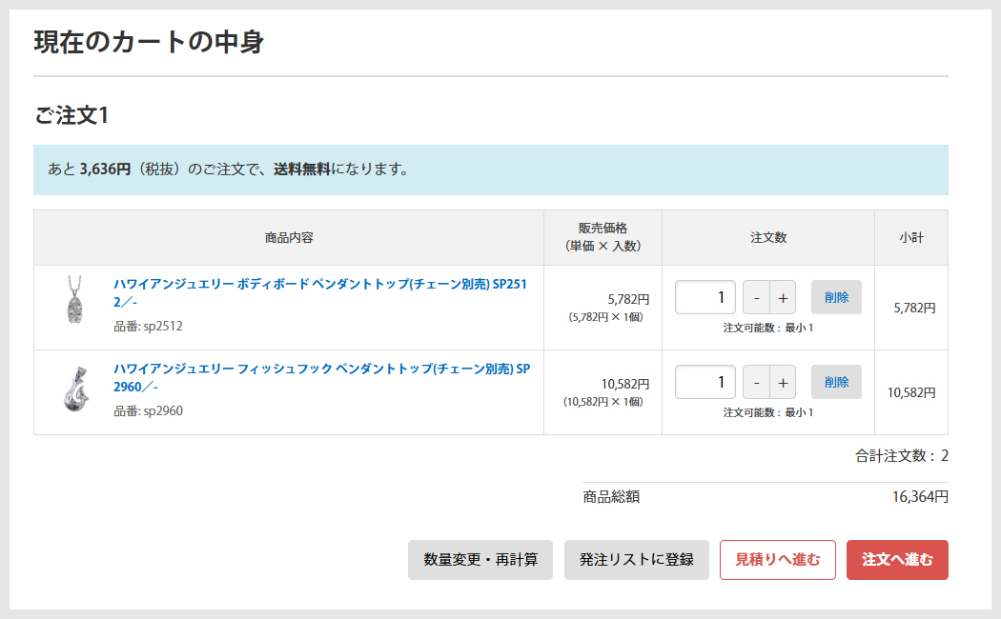The width and height of the screenshot is (1001, 619).
Task: Click the 16,364円 product total amount
Action: tap(920, 496)
